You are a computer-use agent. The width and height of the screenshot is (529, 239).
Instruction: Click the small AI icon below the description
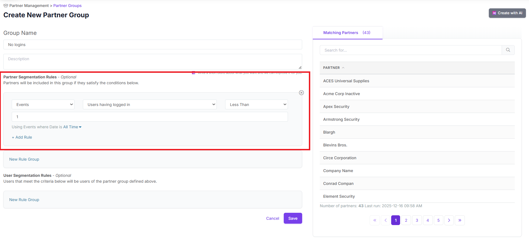(193, 73)
